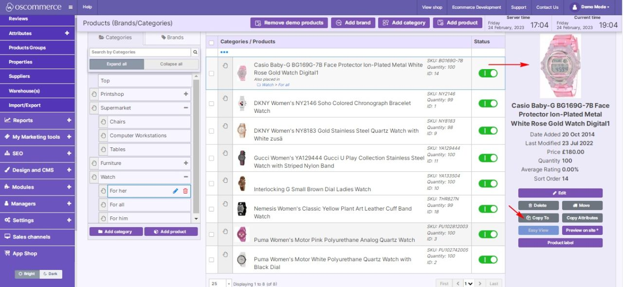Viewport: 623px width, 287px height.
Task: Click the red trash icon on For her
Action: 185,191
